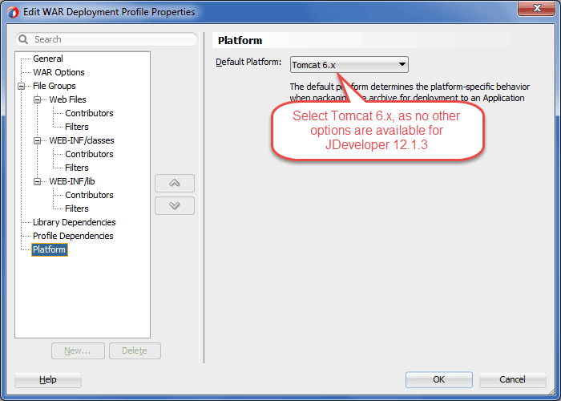This screenshot has height=401, width=561.
Task: Open Contributors under WEB-INF/lib
Action: click(x=89, y=195)
